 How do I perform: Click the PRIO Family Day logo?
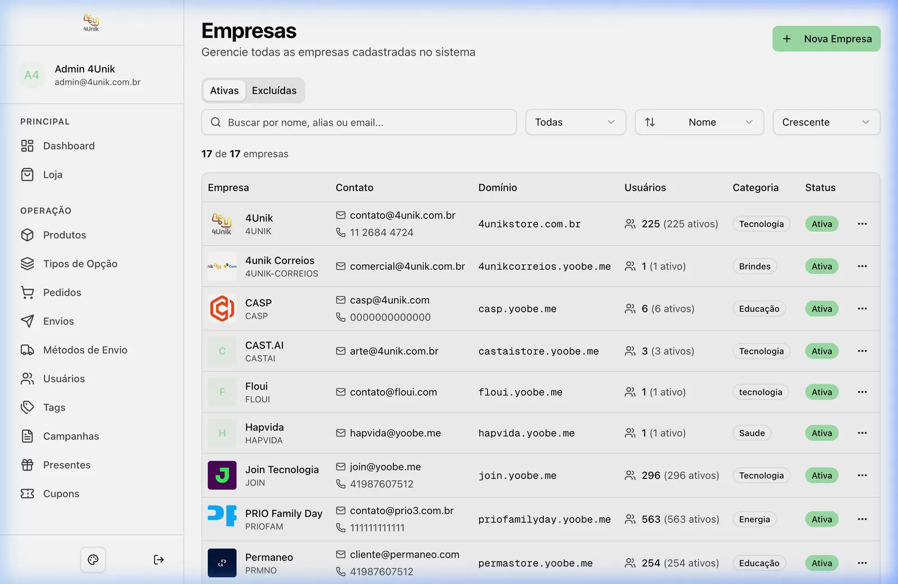pos(222,516)
